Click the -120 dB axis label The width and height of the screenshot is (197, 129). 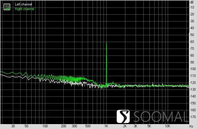(193, 83)
